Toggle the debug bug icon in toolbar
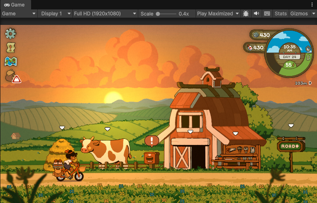 pyautogui.click(x=246, y=13)
